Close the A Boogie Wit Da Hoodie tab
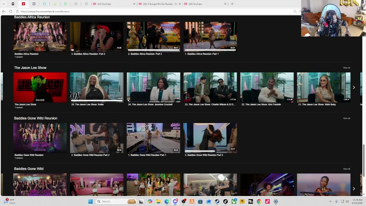366x206 pixels. click(180, 4)
